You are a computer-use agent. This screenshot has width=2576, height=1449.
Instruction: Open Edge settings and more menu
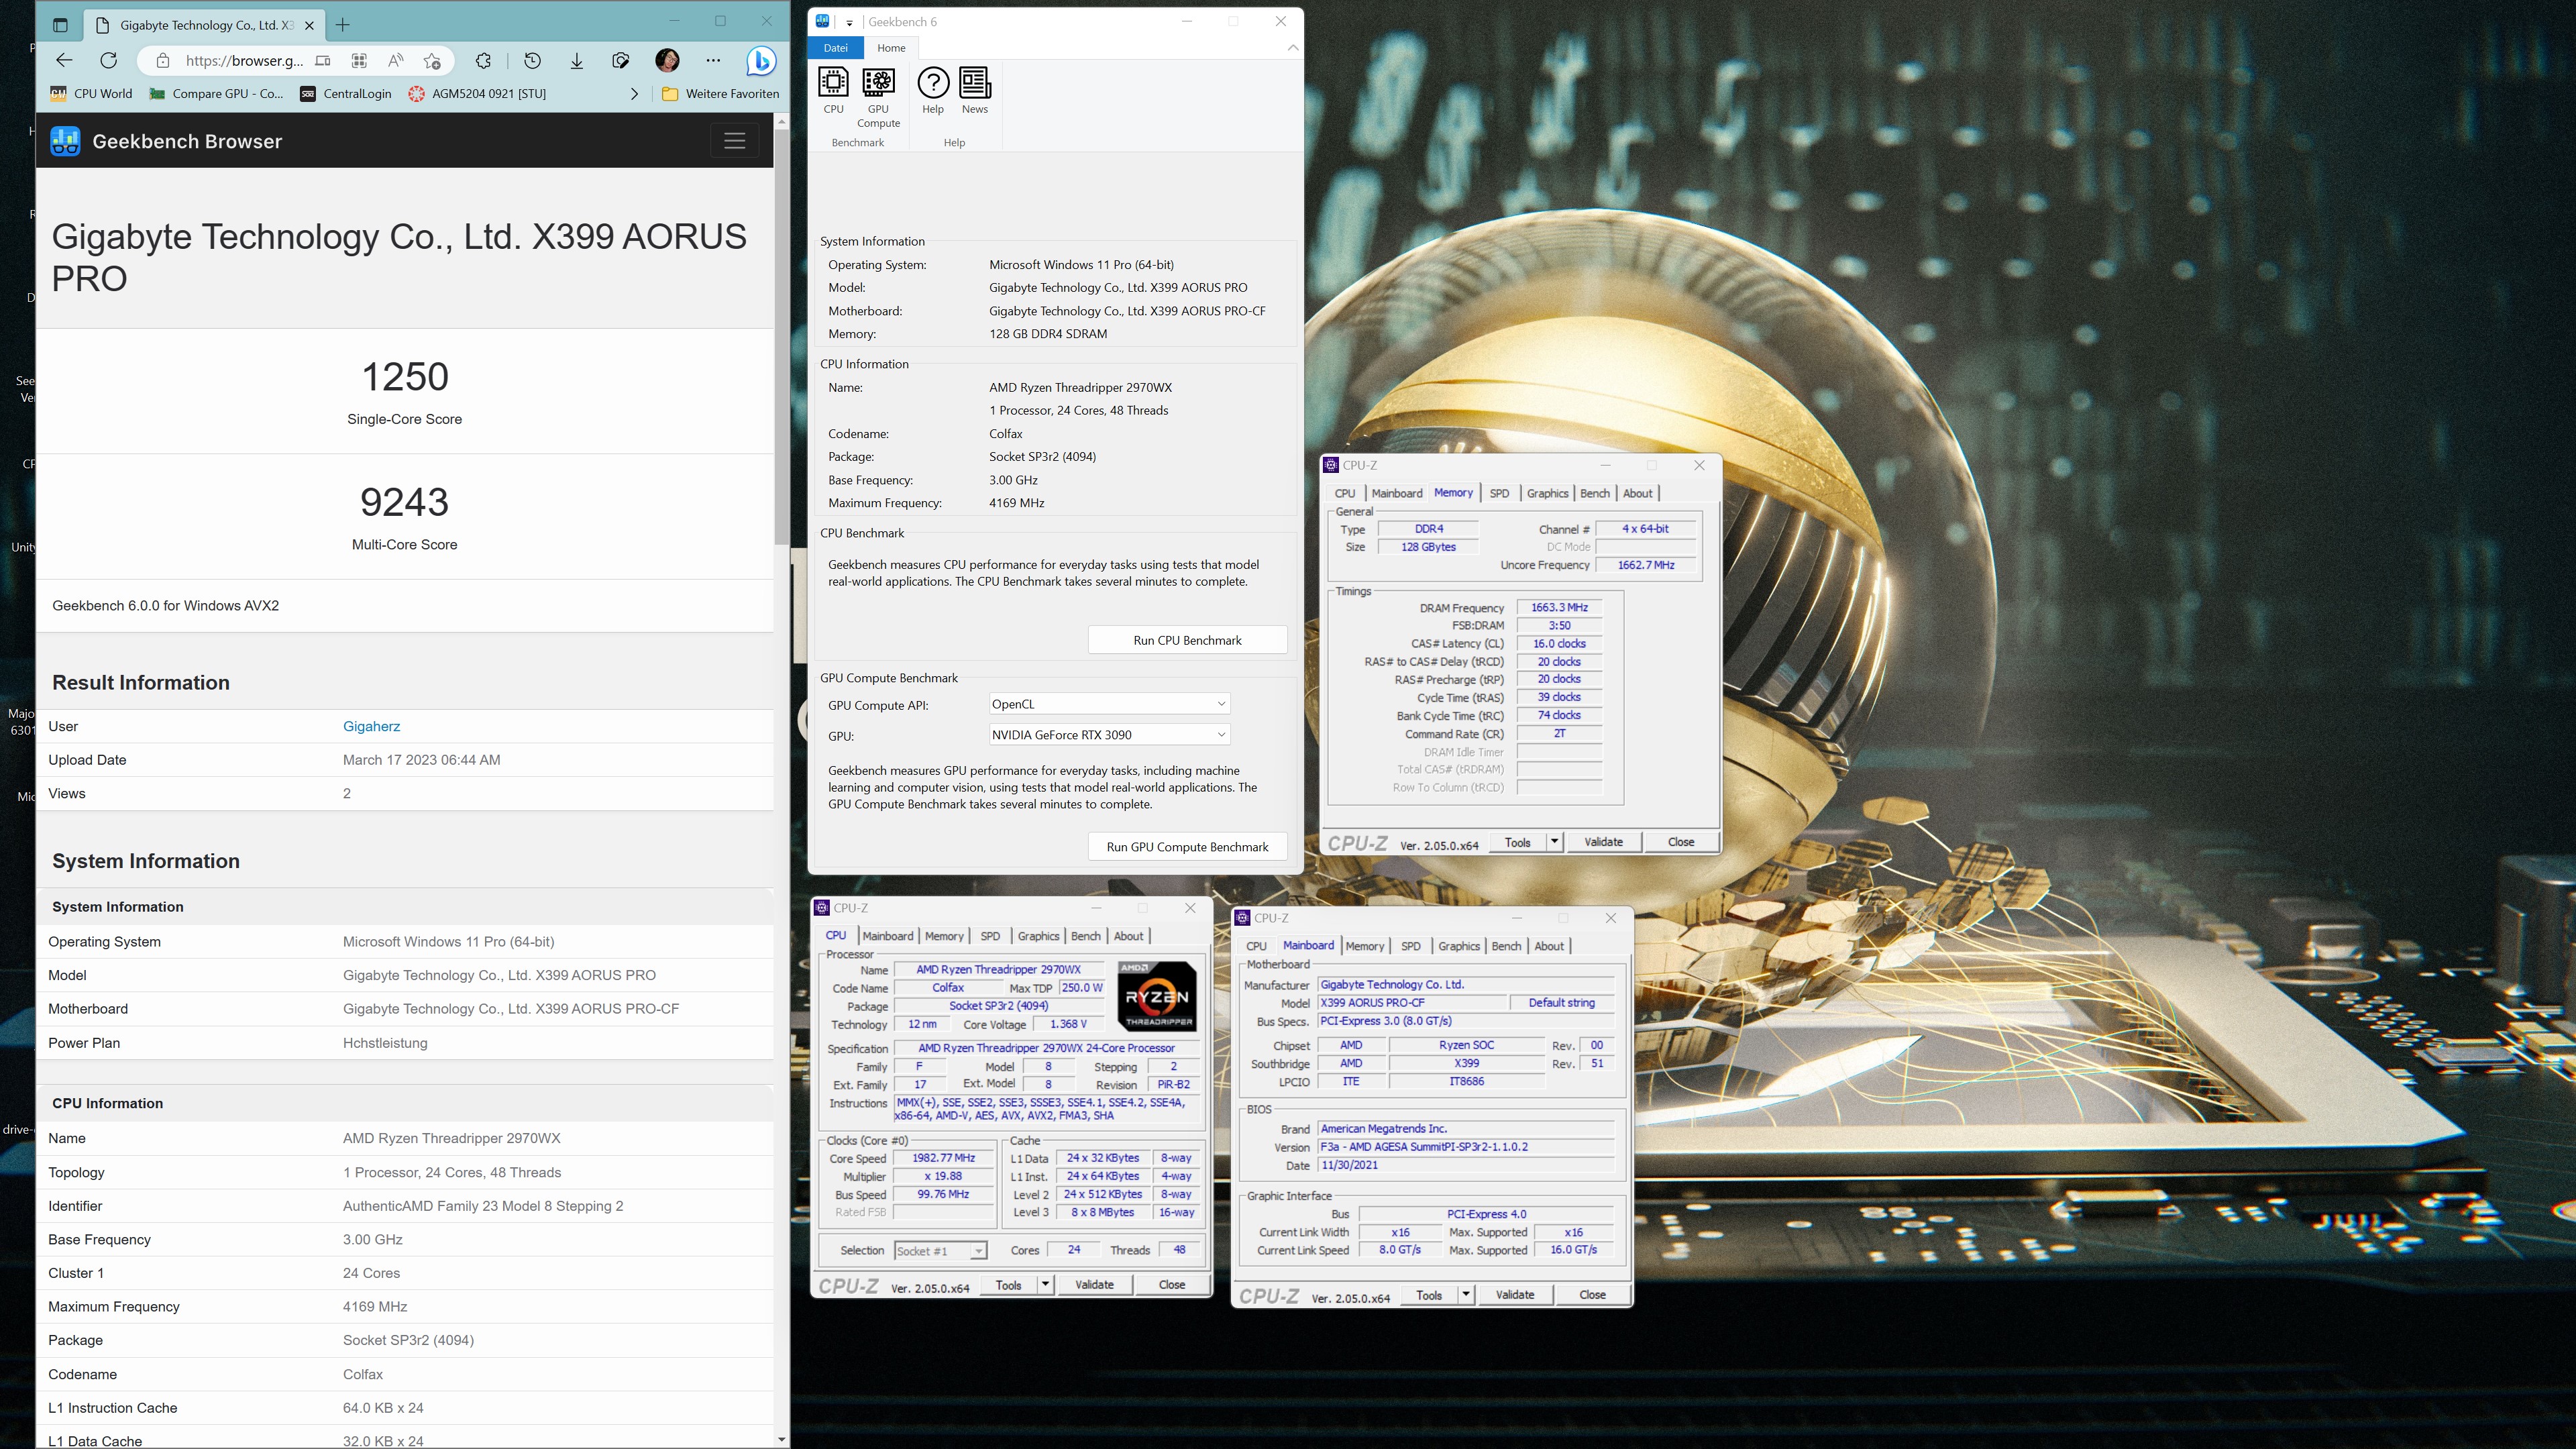[713, 61]
